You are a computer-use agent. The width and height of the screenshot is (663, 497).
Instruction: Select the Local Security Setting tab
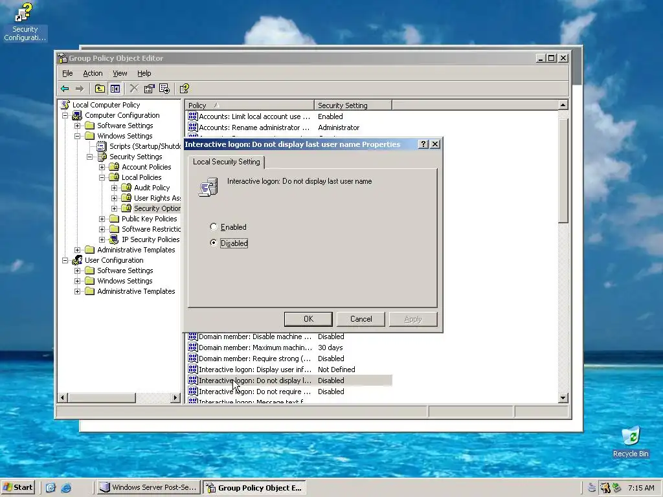pyautogui.click(x=226, y=162)
